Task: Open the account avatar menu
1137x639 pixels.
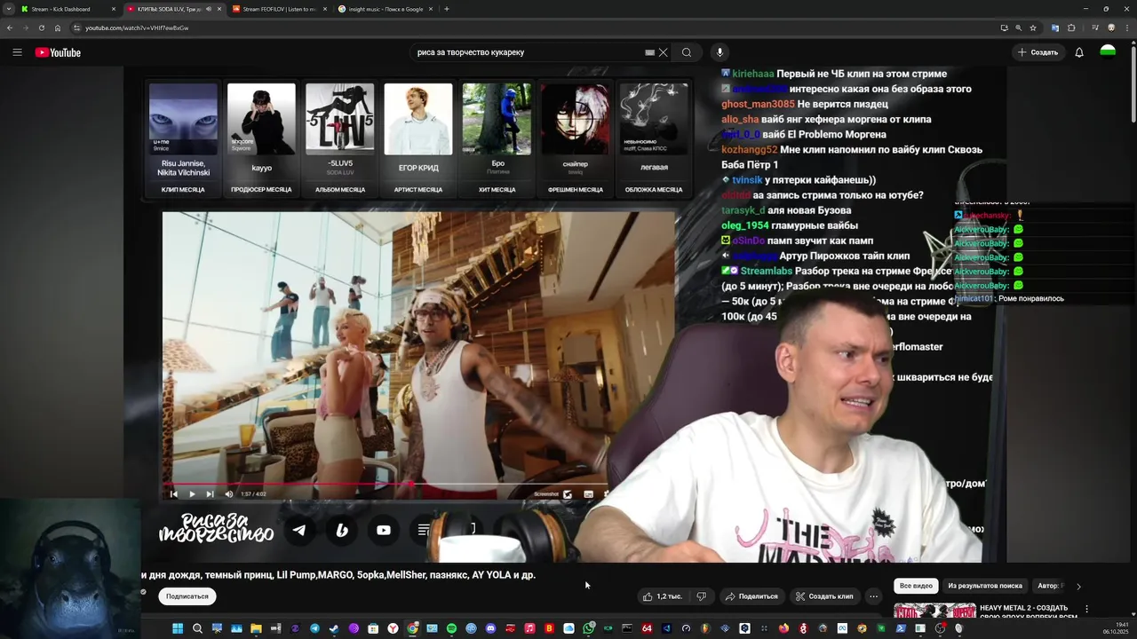Action: pos(1108,52)
